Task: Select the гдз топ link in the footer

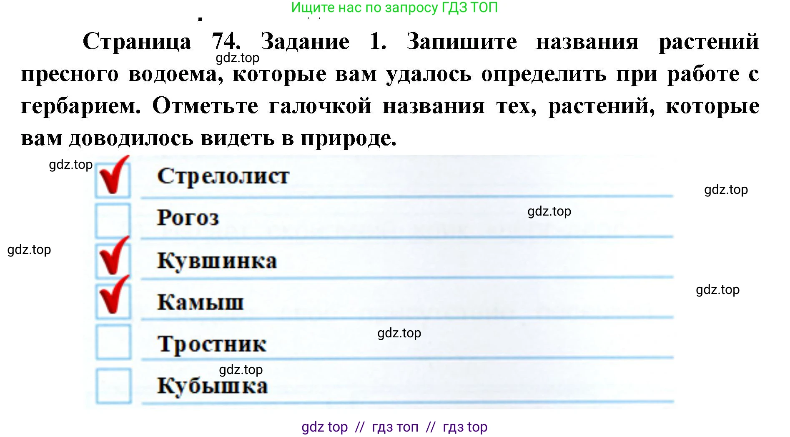Action: 395,427
